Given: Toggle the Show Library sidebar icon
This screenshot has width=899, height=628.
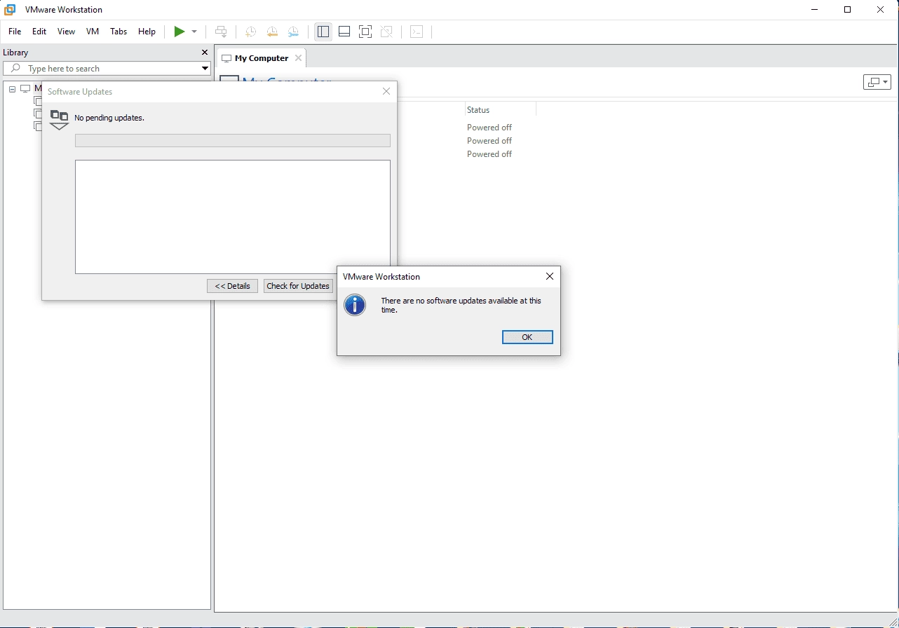Looking at the screenshot, I should (x=323, y=32).
